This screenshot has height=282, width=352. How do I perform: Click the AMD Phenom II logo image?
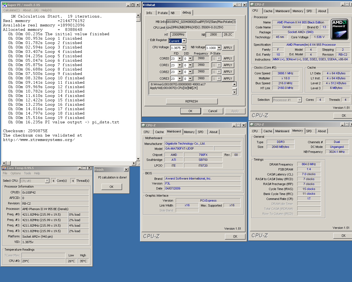(340, 29)
